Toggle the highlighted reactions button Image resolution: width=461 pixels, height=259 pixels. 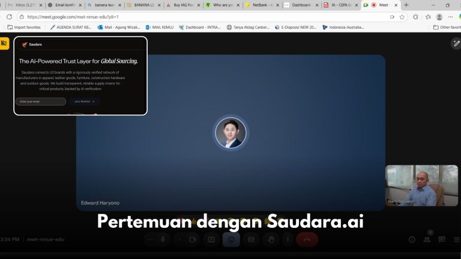point(231,240)
